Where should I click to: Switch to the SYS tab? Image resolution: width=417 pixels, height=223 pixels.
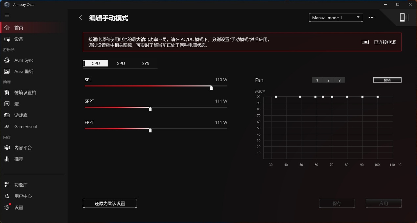pos(146,64)
